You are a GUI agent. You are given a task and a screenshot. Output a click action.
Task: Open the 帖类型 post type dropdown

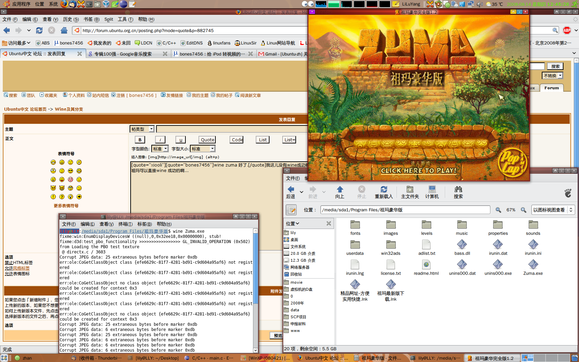[x=142, y=129]
